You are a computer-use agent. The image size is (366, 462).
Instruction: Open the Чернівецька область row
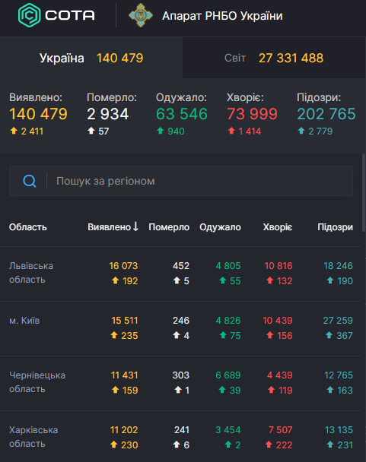(181, 383)
